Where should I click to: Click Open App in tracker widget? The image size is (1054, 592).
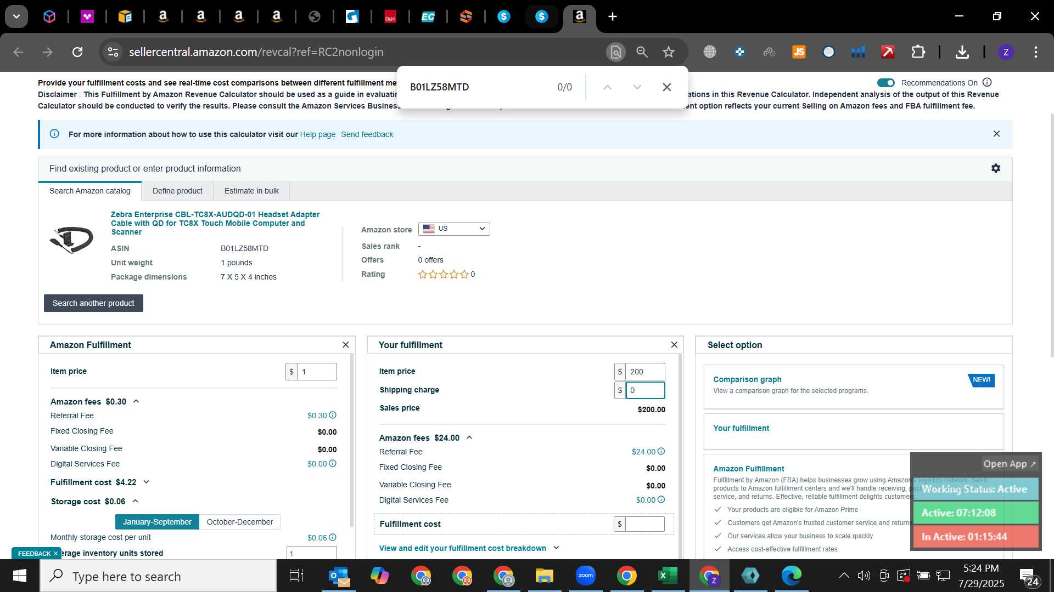point(1009,464)
